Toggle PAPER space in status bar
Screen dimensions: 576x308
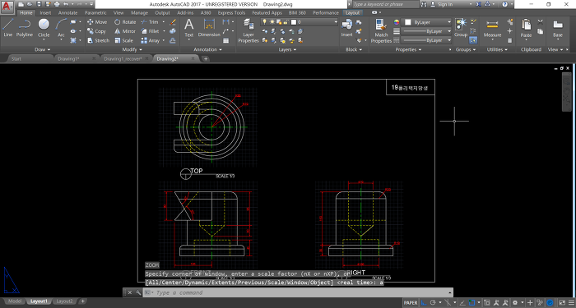pos(411,303)
